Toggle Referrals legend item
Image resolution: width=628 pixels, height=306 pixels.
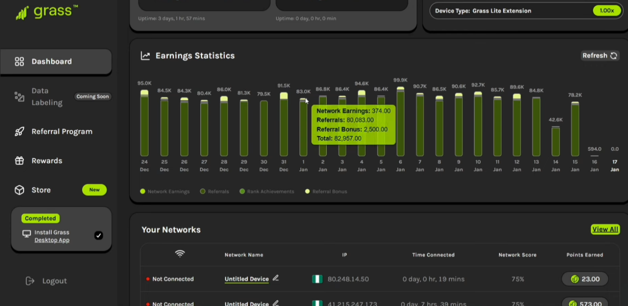click(x=214, y=192)
